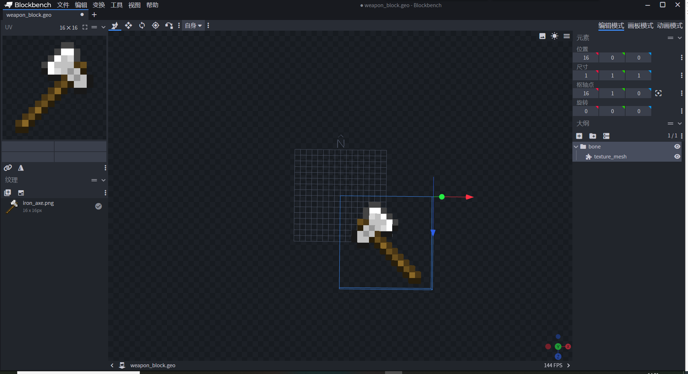The width and height of the screenshot is (688, 374).
Task: Select the Pivot tool
Action: point(156,25)
